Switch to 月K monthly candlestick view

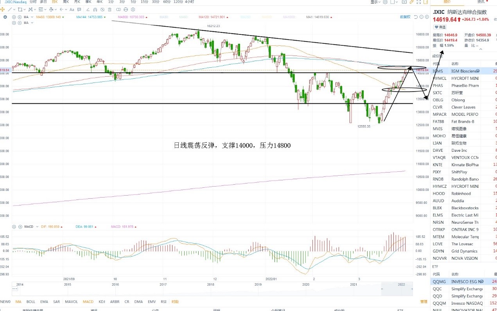[77, 2]
